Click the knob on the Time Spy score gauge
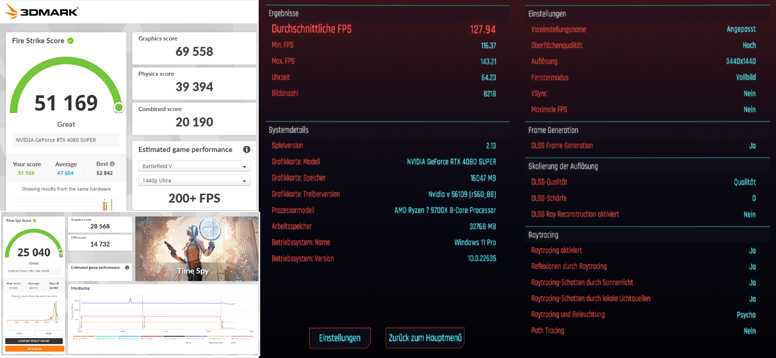Viewport: 776px width, 358px height. click(x=61, y=252)
